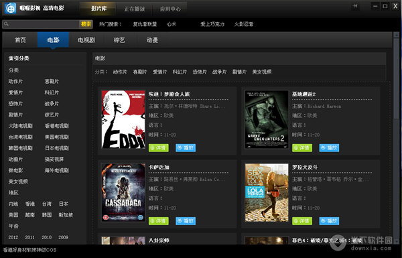Switch to the 电视剧 tab
This screenshot has width=402, height=258.
pos(86,40)
